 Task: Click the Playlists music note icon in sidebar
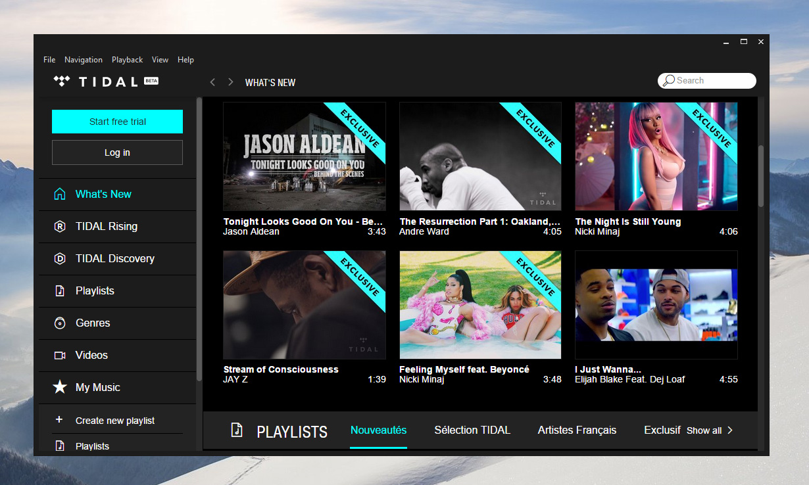pyautogui.click(x=60, y=291)
